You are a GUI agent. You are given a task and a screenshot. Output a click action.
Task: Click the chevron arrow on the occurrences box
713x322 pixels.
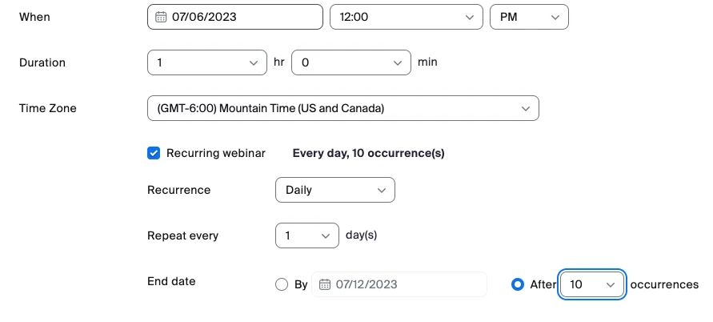coord(611,284)
